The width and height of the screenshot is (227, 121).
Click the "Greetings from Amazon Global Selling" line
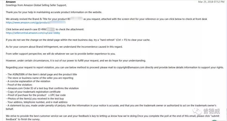point(36,5)
